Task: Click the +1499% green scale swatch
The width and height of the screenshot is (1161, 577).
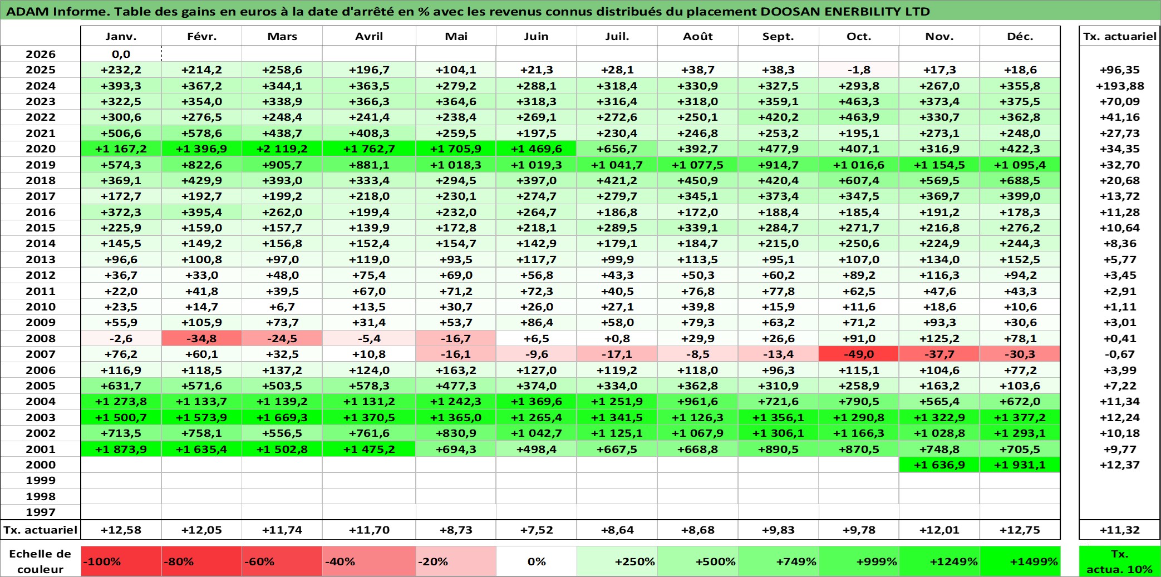Action: (1020, 561)
